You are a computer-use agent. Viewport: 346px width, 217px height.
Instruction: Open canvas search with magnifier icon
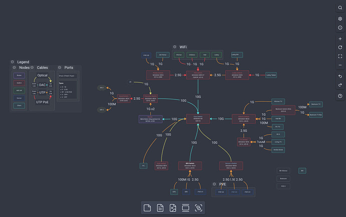339,8
